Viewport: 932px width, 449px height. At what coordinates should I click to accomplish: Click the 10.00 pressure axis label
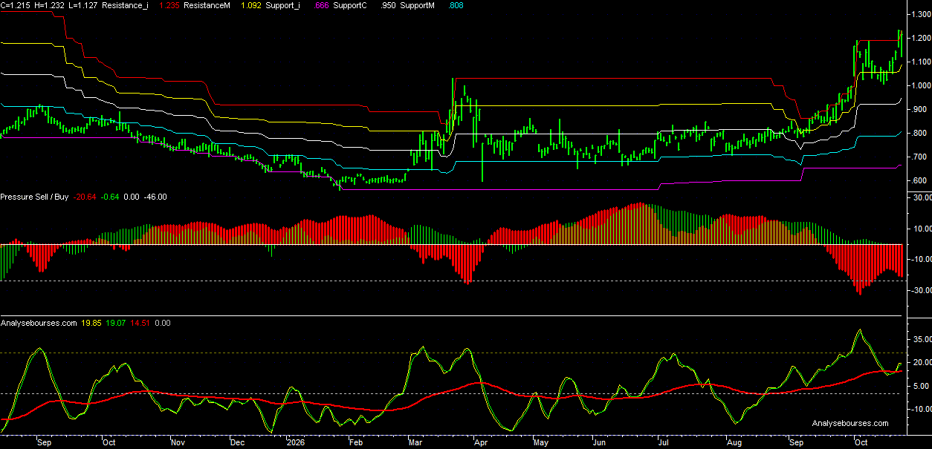[x=922, y=228]
